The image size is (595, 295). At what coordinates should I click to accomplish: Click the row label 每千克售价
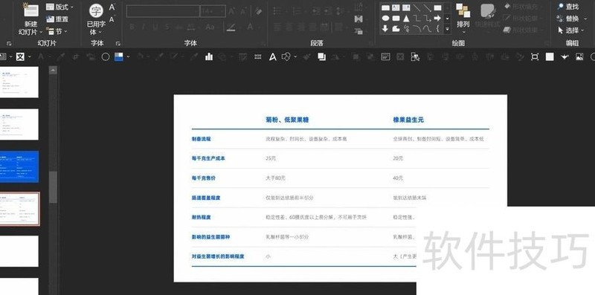click(203, 178)
